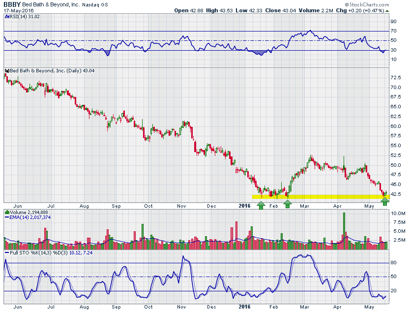
Task: Click the 42.5 price axis label
Action: point(396,194)
